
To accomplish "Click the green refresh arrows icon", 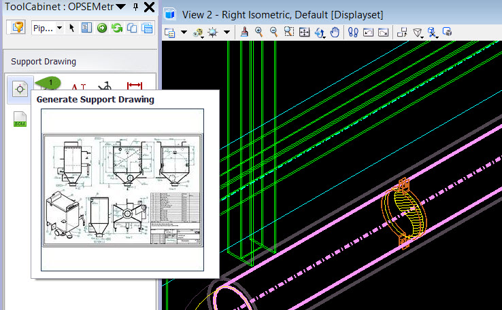I will pos(117,28).
